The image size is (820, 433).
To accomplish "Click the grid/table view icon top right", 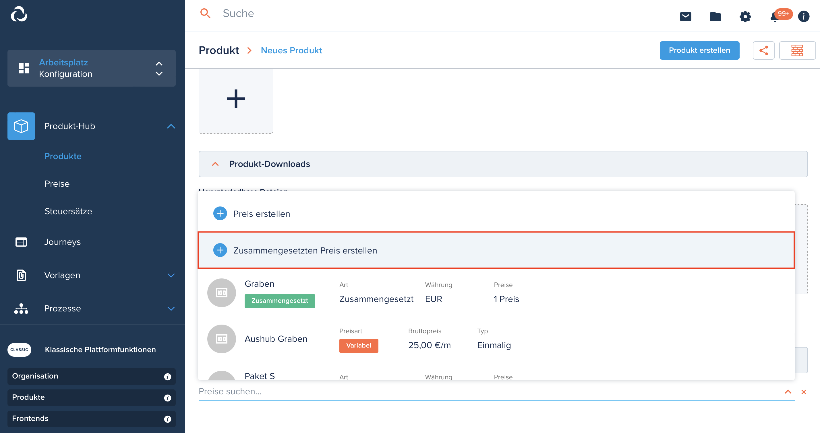I will pyautogui.click(x=797, y=50).
